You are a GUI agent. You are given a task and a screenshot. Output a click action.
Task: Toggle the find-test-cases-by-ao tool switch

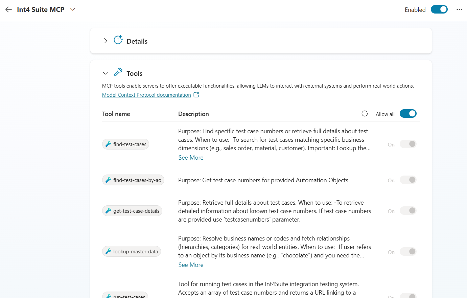(408, 180)
